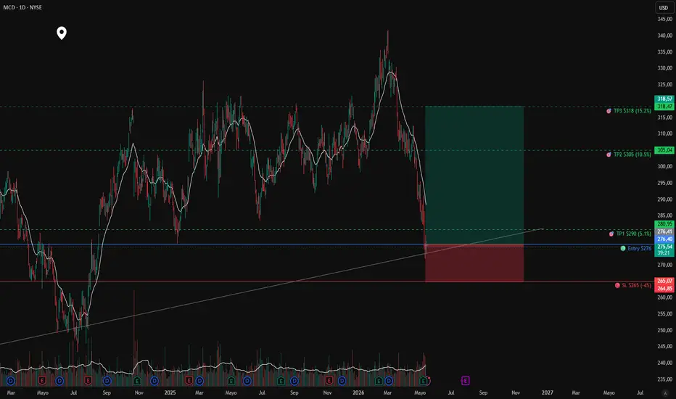Viewport: 676px width, 399px height.
Task: Open the purple upcoming earnings icon
Action: (x=465, y=380)
